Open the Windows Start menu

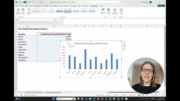(53, 99)
